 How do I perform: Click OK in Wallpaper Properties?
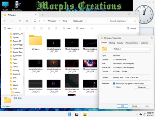pos(122,106)
